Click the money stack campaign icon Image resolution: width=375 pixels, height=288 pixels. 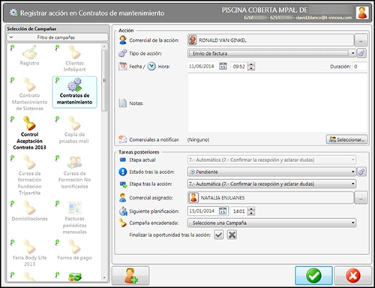pos(75,277)
